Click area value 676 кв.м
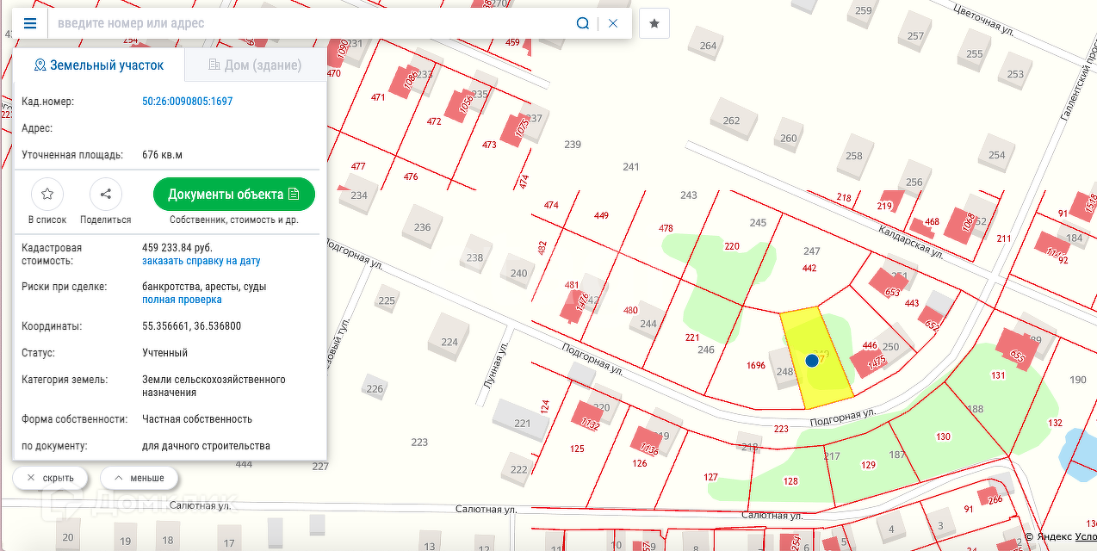This screenshot has width=1097, height=551. click(x=162, y=155)
